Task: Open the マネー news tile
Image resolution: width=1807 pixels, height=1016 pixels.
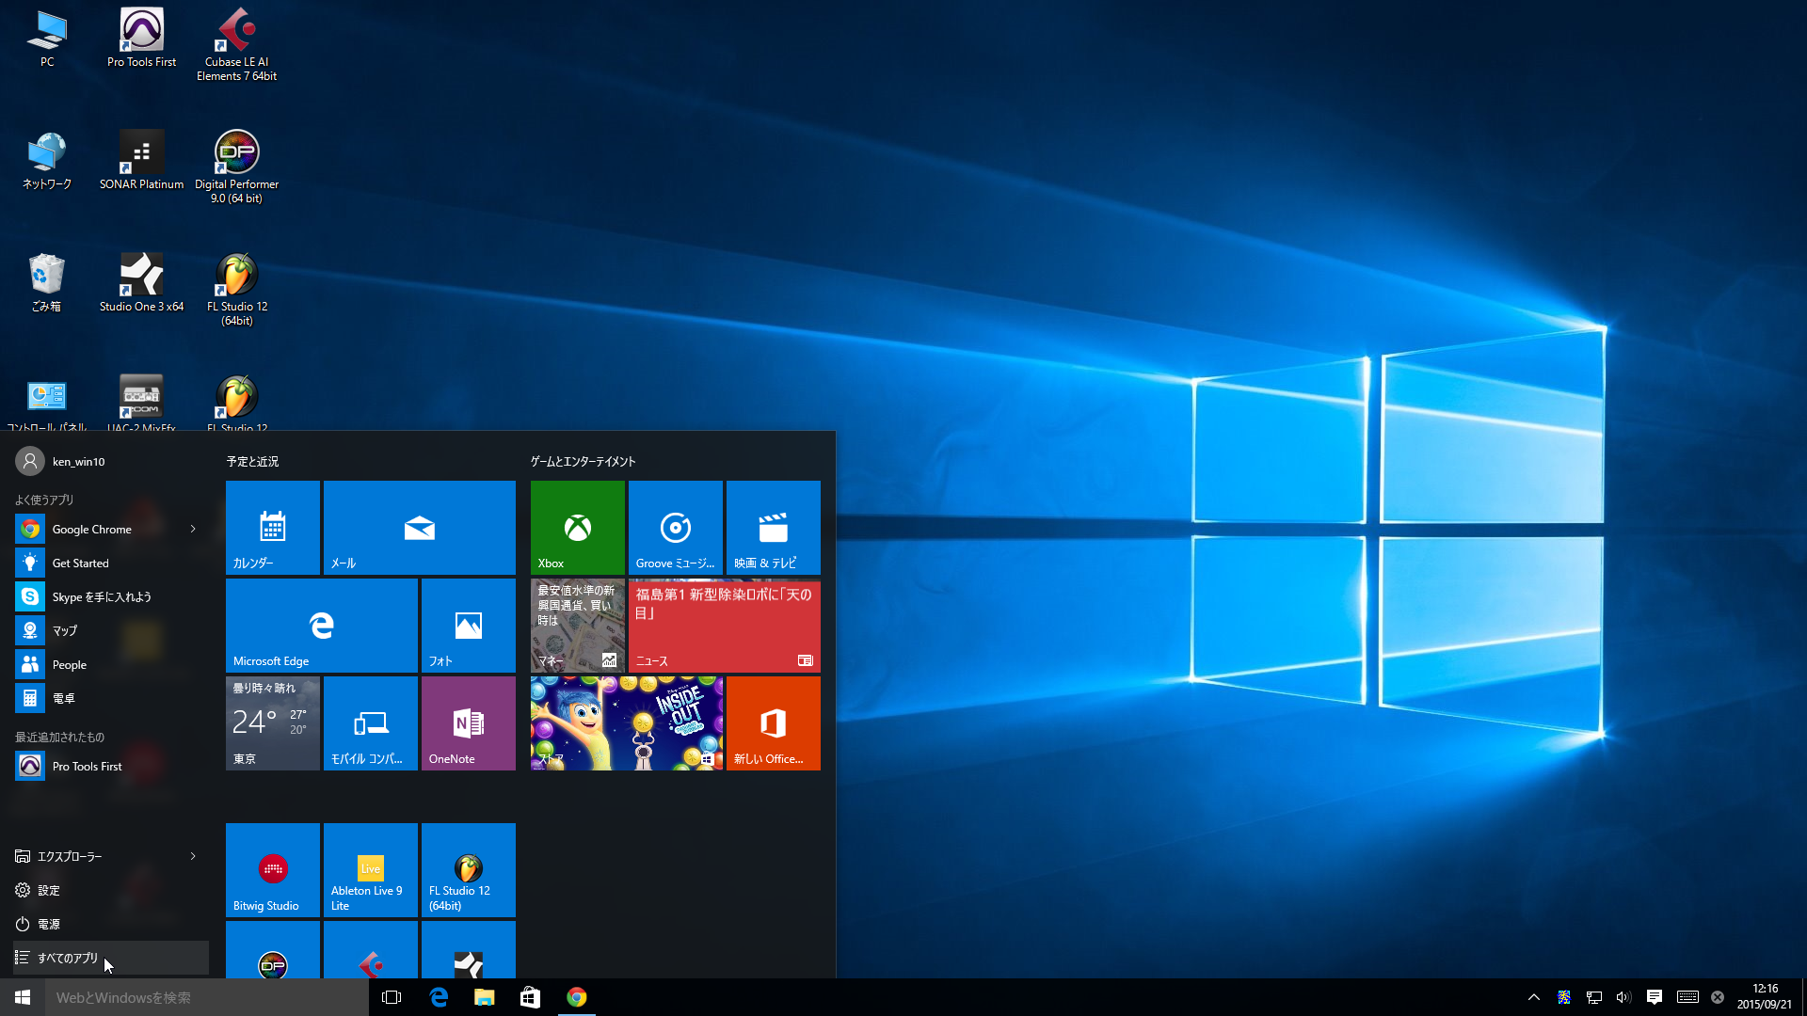Action: coord(578,626)
